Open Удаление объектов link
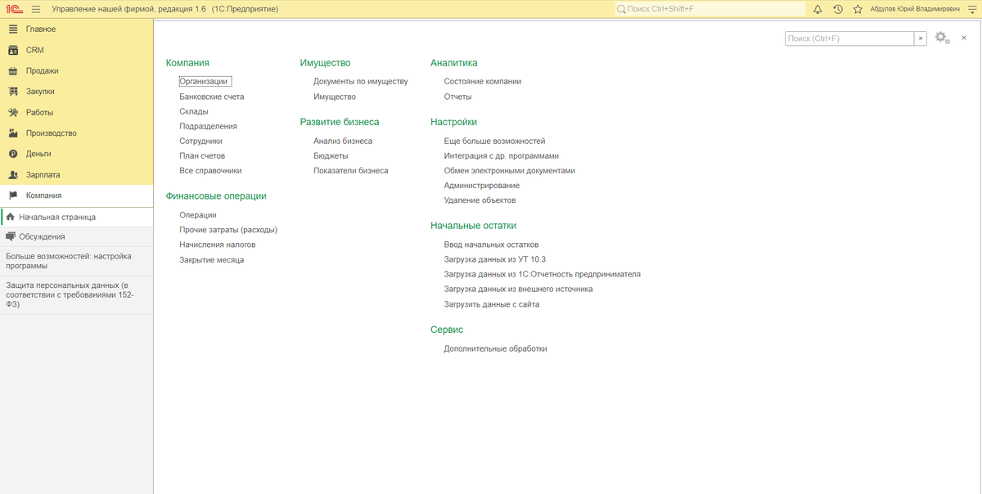 pyautogui.click(x=480, y=200)
